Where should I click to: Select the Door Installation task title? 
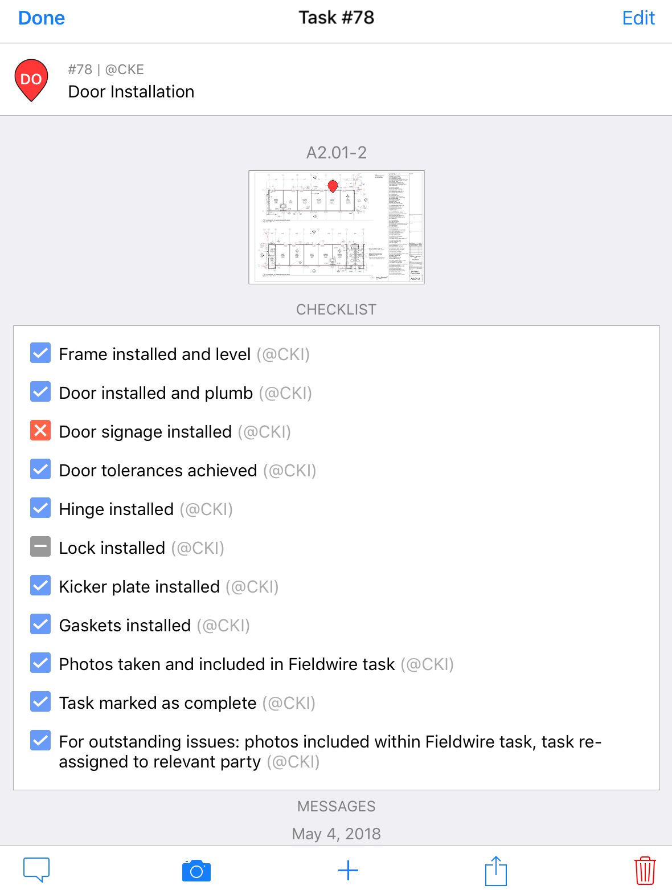[x=131, y=92]
